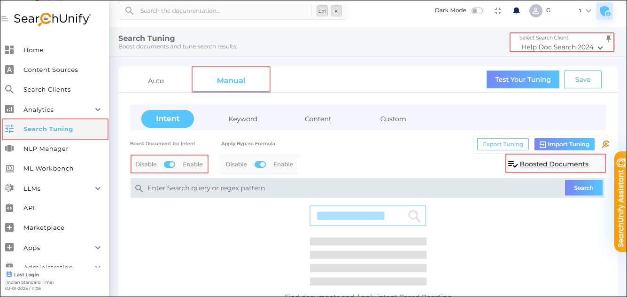Click the notifications bell icon
The height and width of the screenshot is (297, 627).
tap(516, 11)
